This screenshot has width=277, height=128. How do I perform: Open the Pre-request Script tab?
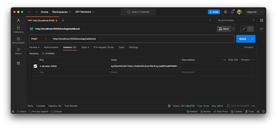tap(104, 47)
